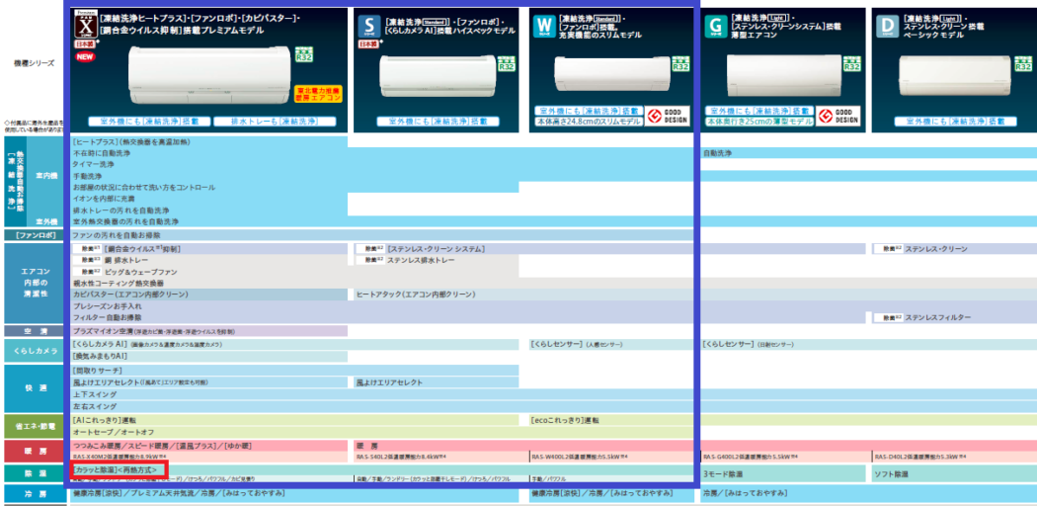1037x506 pixels.
Task: Click the プラズマイオン空清 feature row
Action: (x=153, y=331)
